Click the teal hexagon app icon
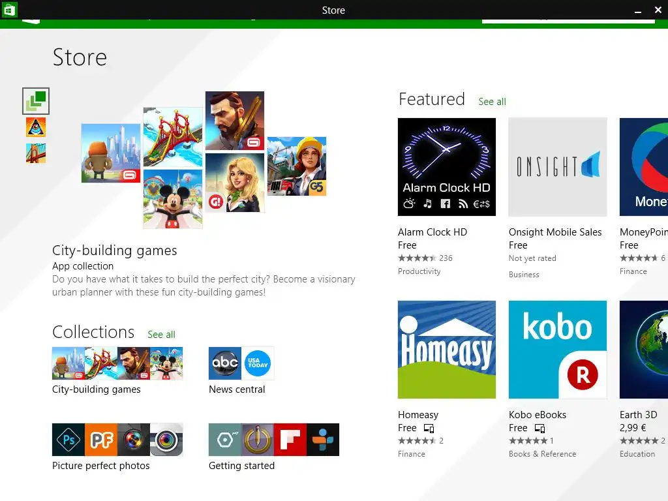This screenshot has height=501, width=668. pos(225,440)
